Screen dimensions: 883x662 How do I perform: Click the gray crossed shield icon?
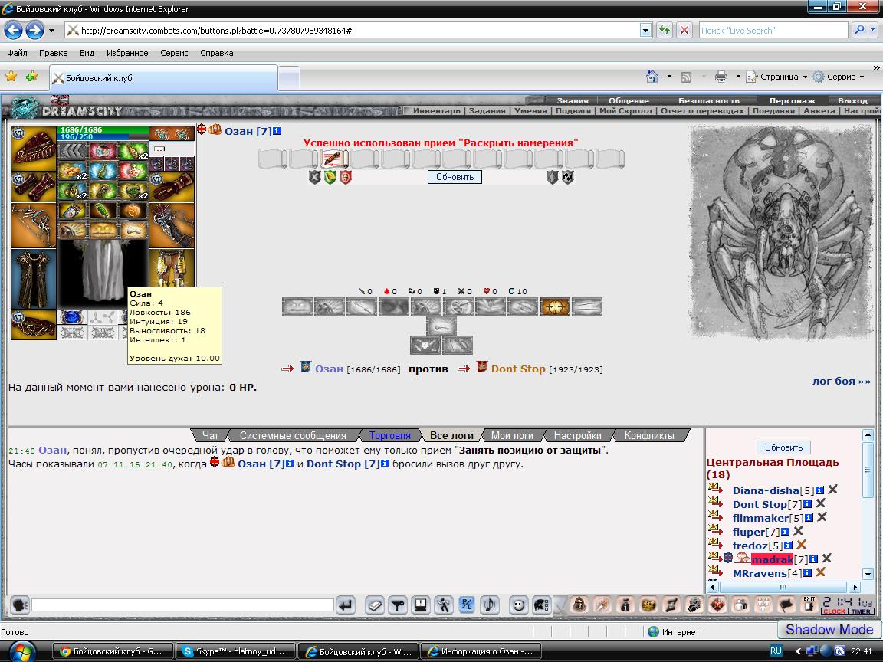coord(315,177)
